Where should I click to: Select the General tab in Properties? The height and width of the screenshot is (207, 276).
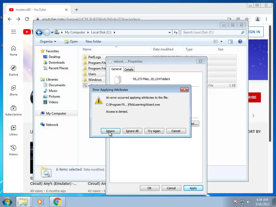point(116,69)
